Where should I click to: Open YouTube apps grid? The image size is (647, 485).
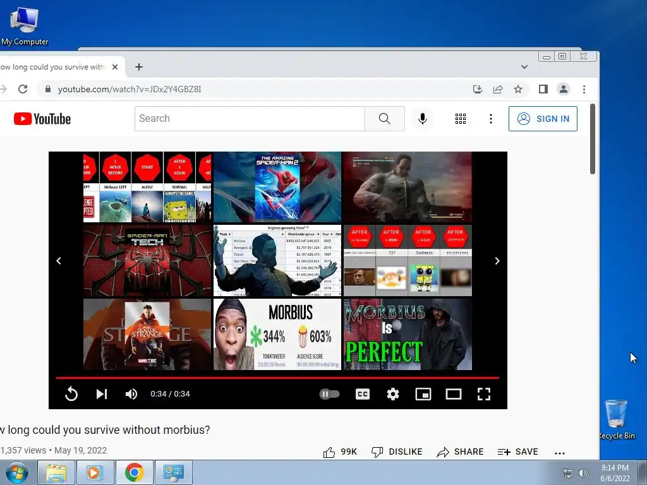(461, 119)
